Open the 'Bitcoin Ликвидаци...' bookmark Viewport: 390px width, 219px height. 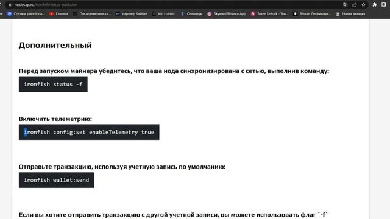[x=312, y=13]
